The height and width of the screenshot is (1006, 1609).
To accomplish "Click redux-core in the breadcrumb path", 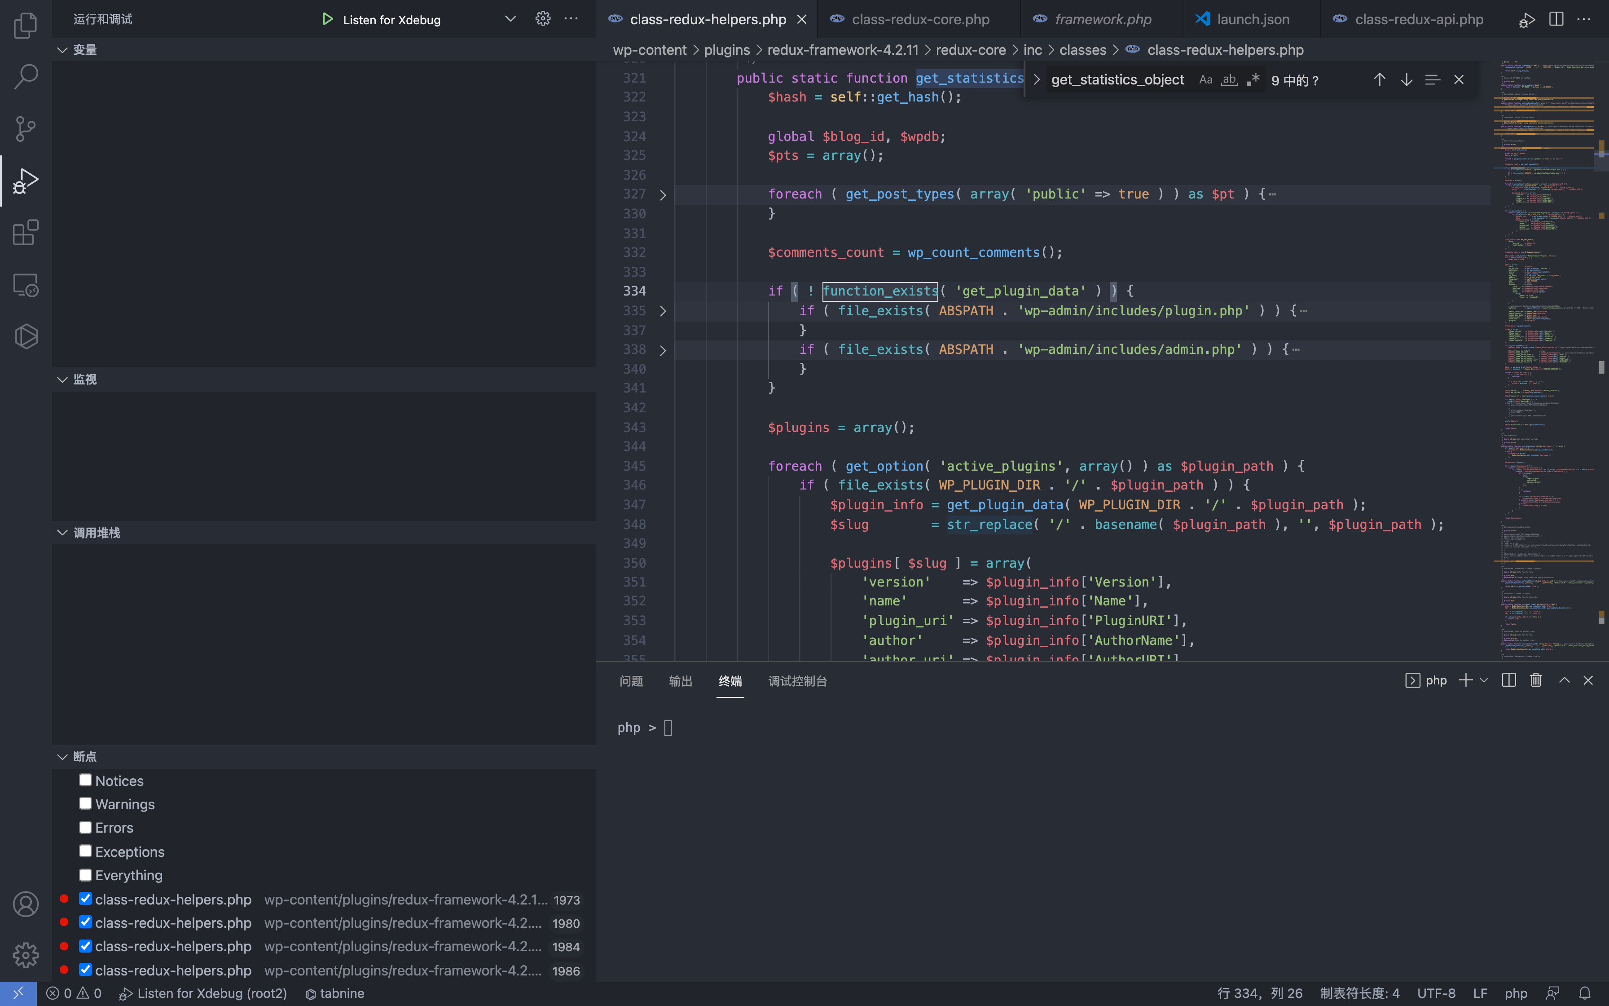I will [970, 50].
